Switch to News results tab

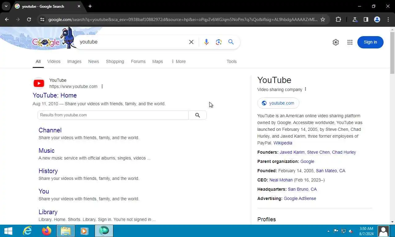pos(94,61)
